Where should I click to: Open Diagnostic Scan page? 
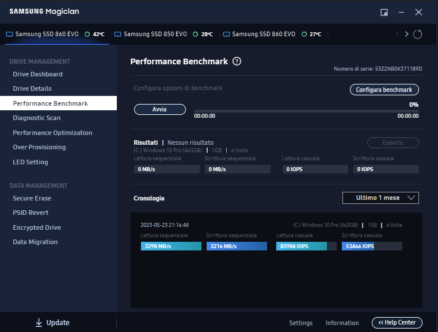coord(37,118)
